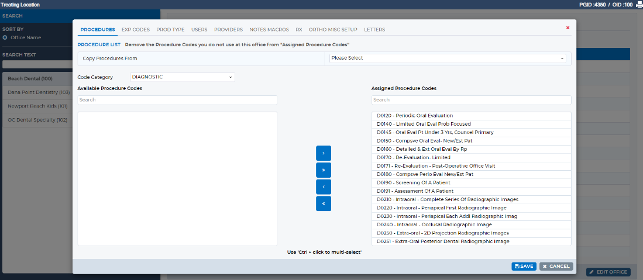Select D0140 - Limited Oral Eval Prob Focused
The image size is (643, 280).
471,124
